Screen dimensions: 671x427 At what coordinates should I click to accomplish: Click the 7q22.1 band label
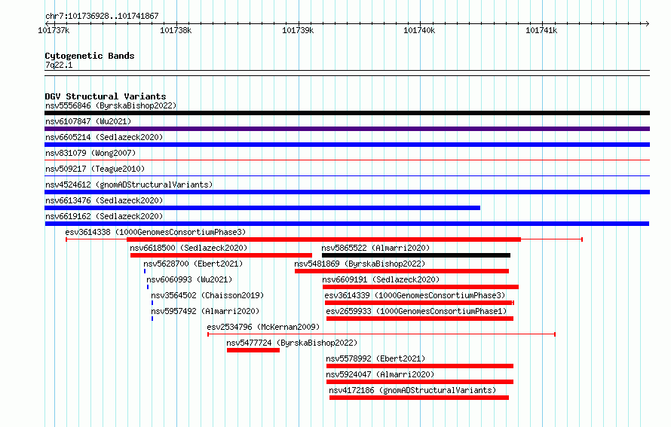pyautogui.click(x=59, y=65)
